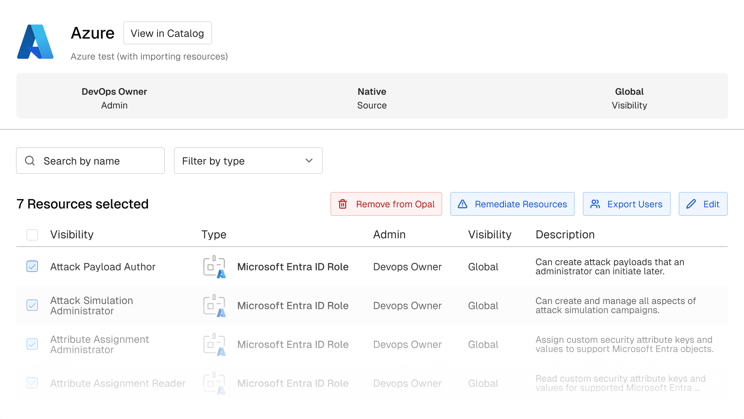
Task: Click the Remediate Resources button
Action: 513,204
